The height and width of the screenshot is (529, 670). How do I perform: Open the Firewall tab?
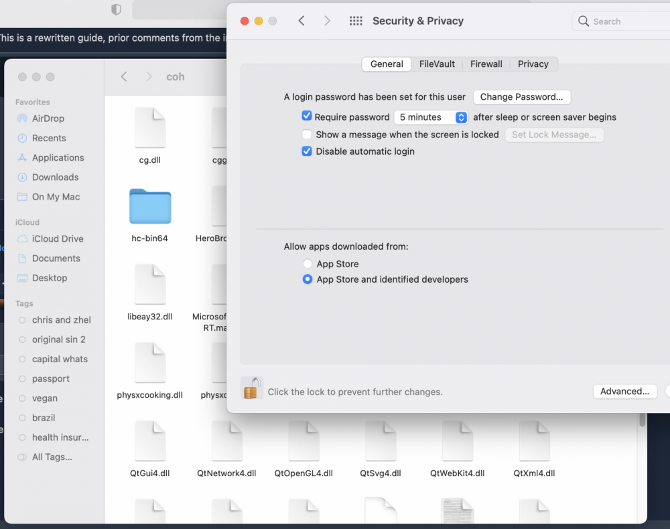click(486, 64)
